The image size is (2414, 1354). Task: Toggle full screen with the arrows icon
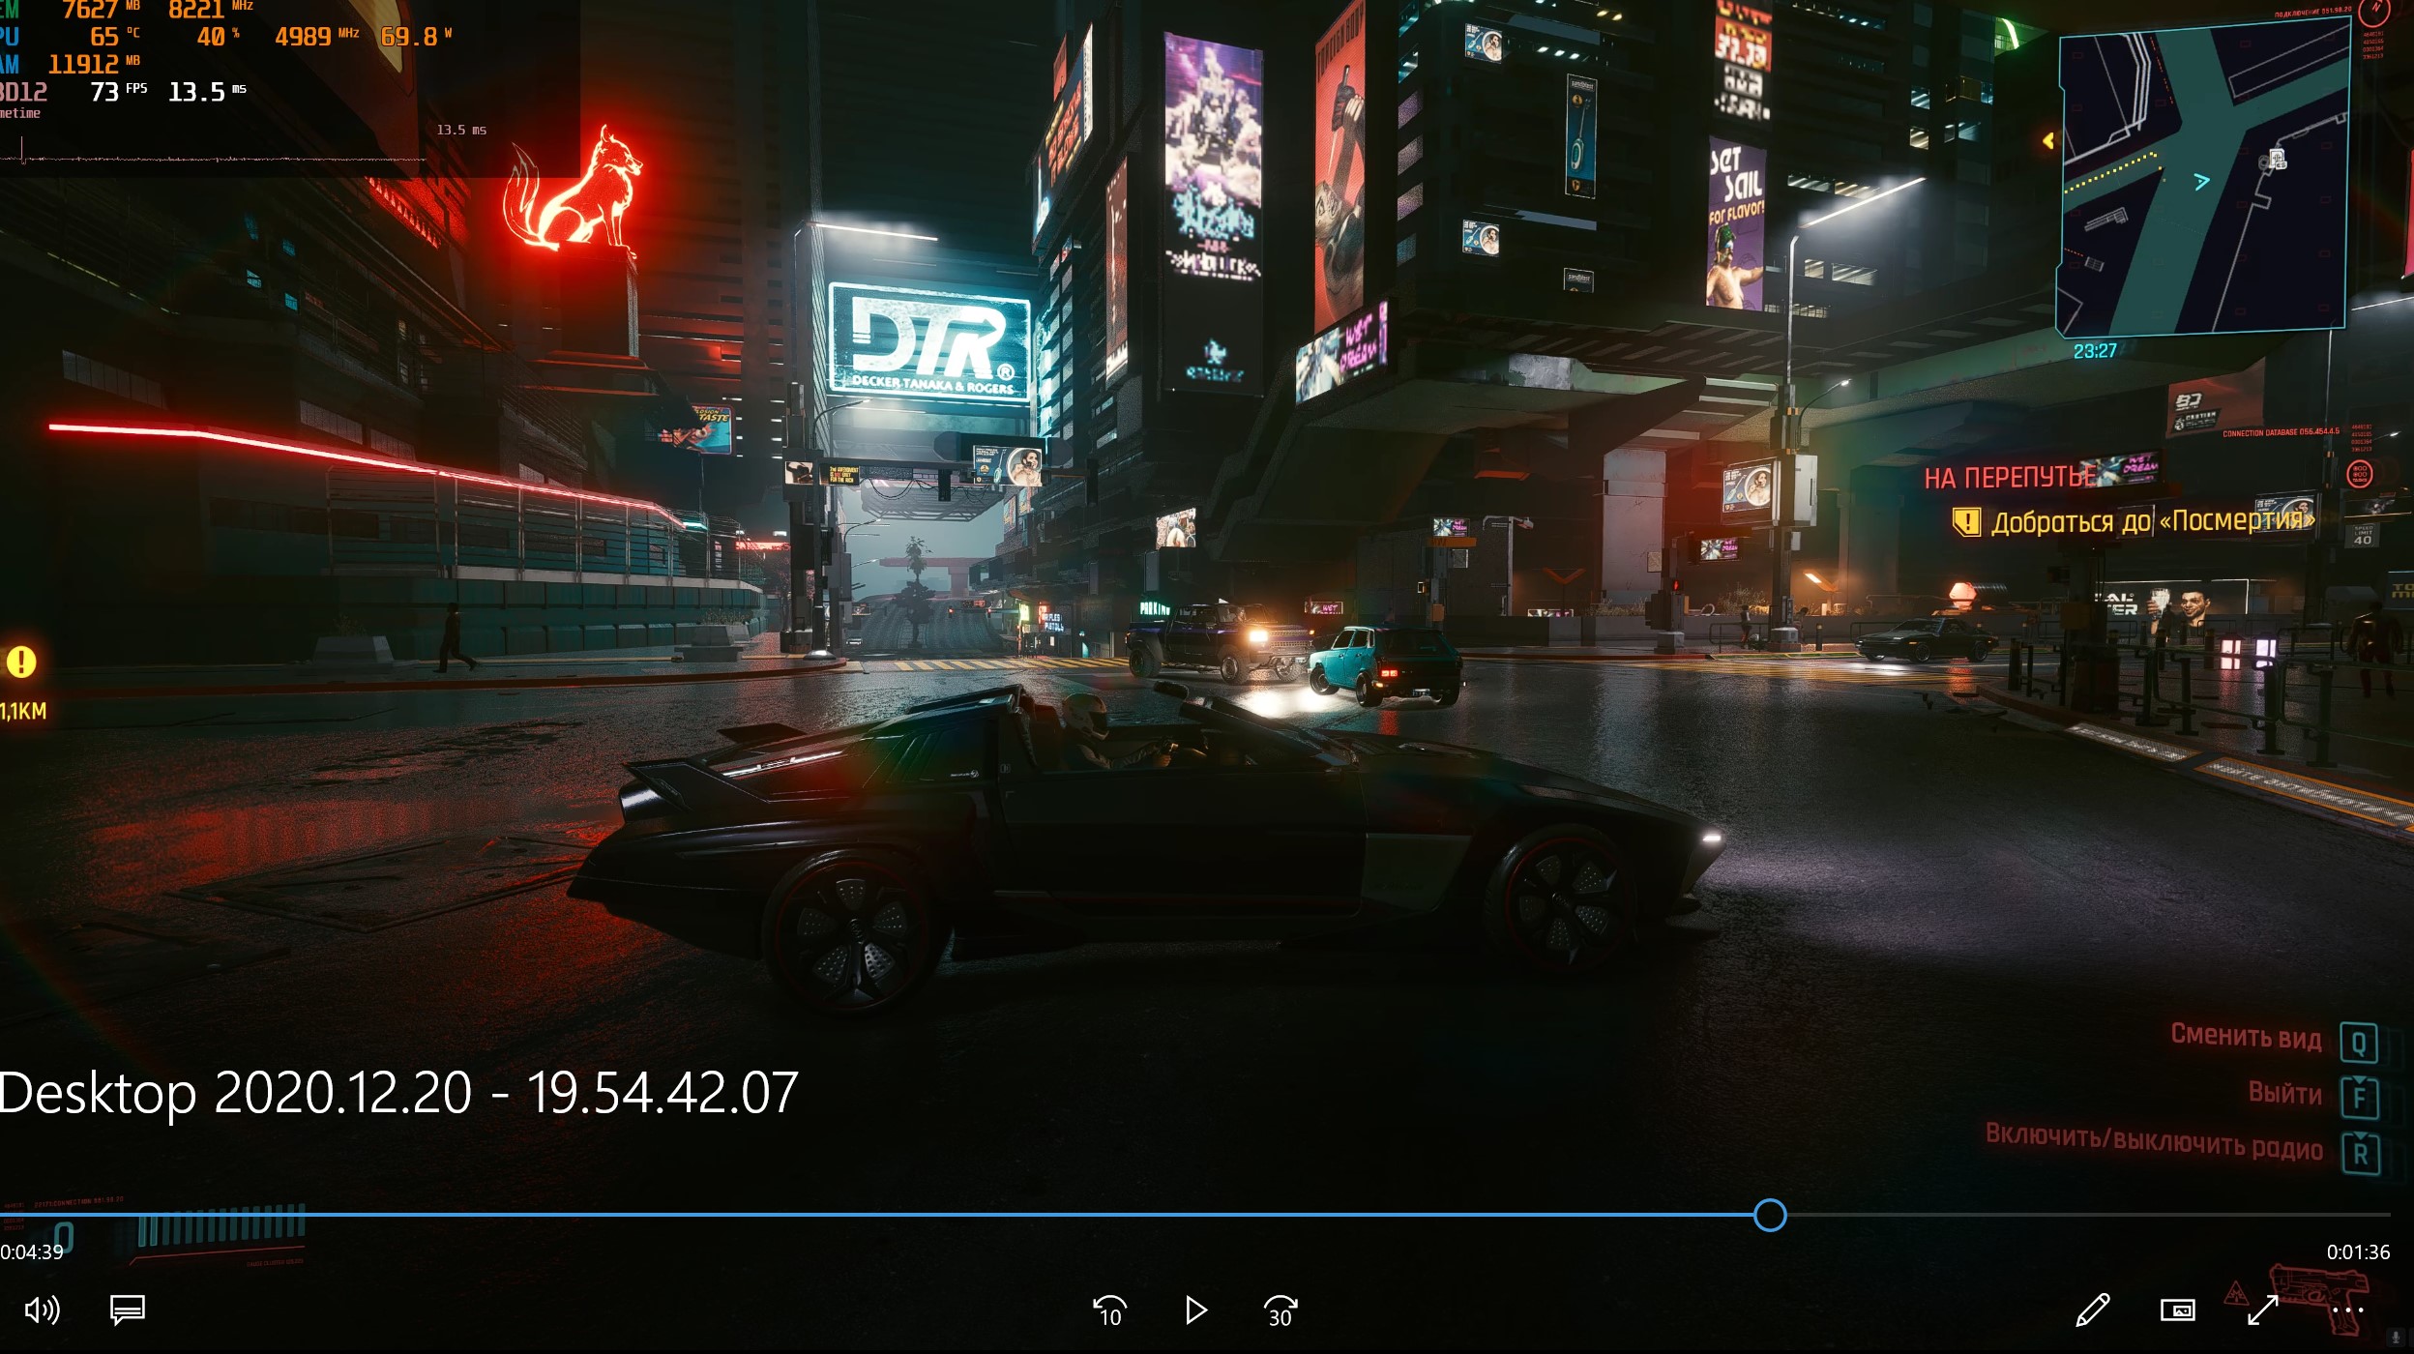click(x=2262, y=1310)
